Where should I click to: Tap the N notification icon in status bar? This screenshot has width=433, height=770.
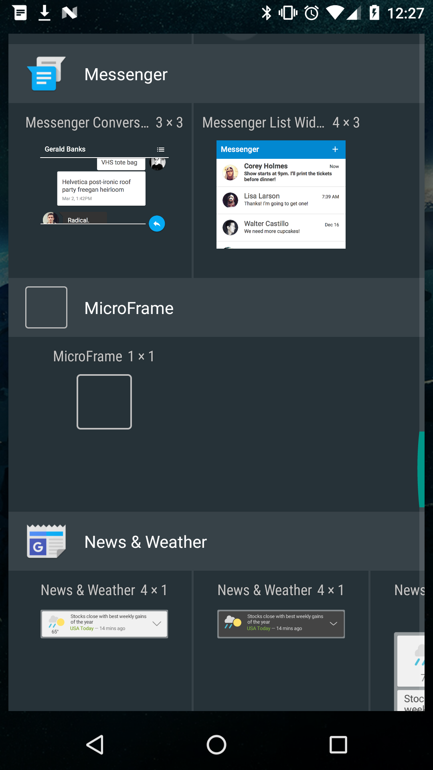pos(69,13)
